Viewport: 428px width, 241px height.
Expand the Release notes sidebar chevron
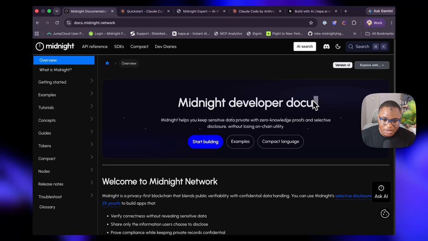(x=92, y=183)
